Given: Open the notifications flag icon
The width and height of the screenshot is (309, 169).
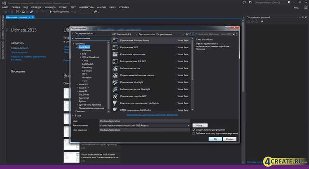Looking at the screenshot, I should [x=250, y=2].
